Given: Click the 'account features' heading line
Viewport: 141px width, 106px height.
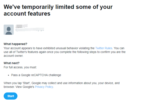Looking at the screenshot, I should coord(27,14).
